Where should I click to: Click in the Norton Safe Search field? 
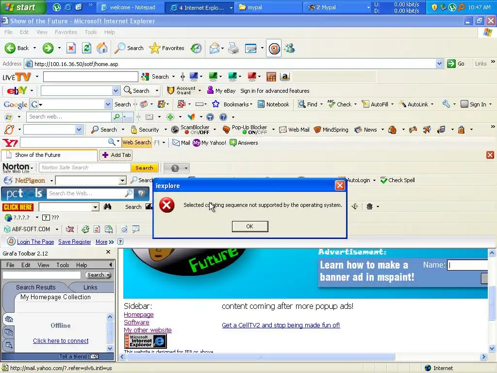coord(84,168)
